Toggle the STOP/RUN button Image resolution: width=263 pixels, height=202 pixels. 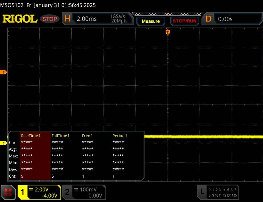pyautogui.click(x=185, y=21)
